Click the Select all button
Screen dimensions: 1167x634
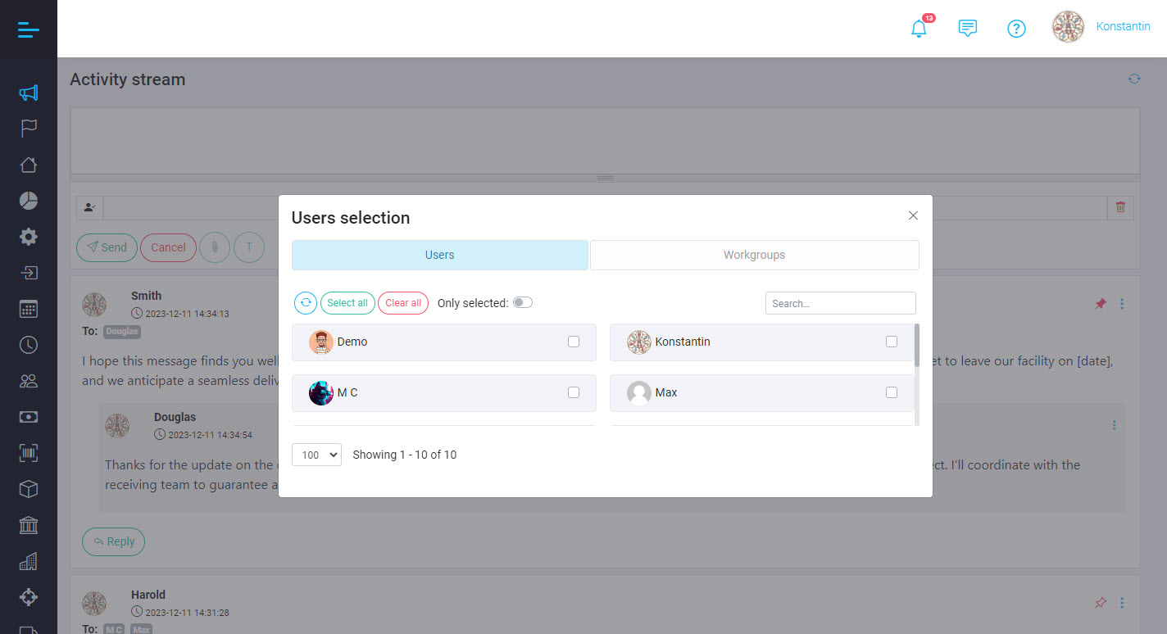pyautogui.click(x=347, y=302)
